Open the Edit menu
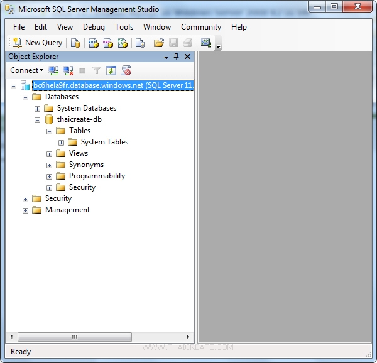 41,27
